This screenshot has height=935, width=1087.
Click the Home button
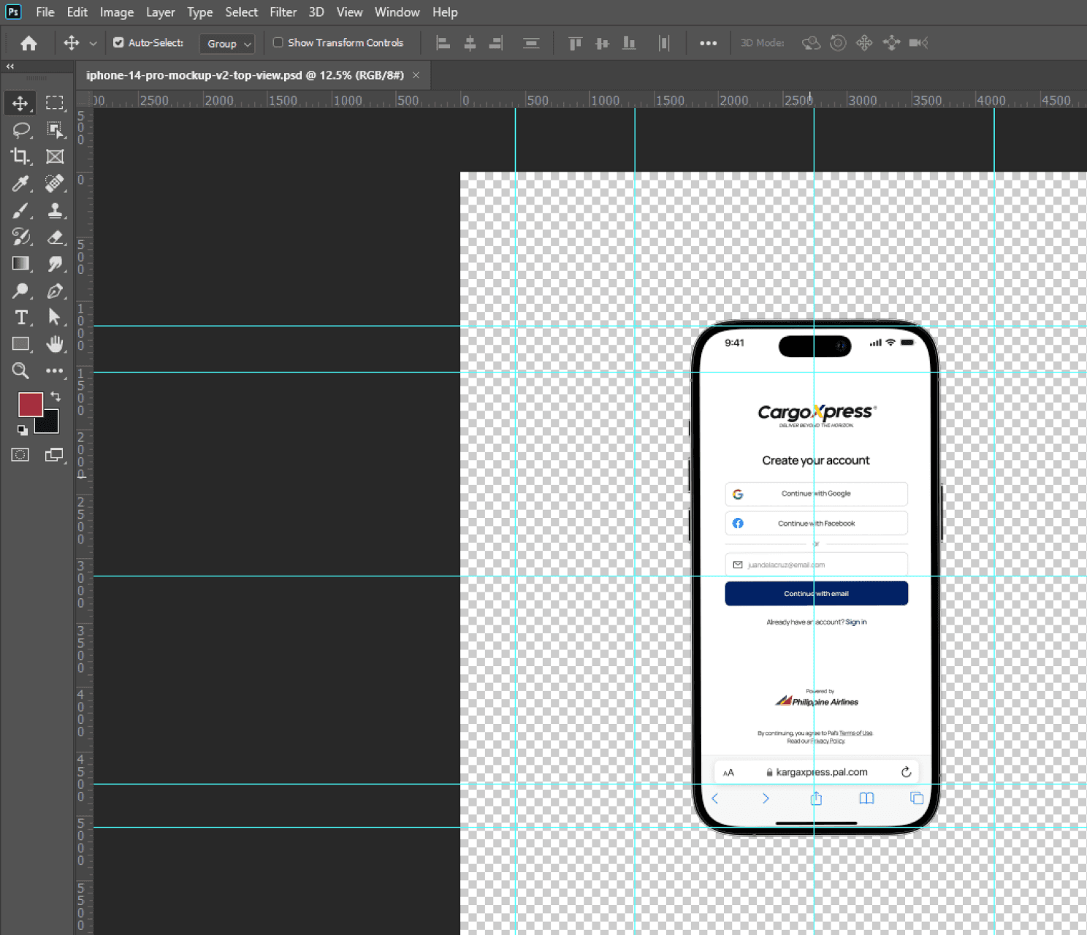click(x=28, y=44)
